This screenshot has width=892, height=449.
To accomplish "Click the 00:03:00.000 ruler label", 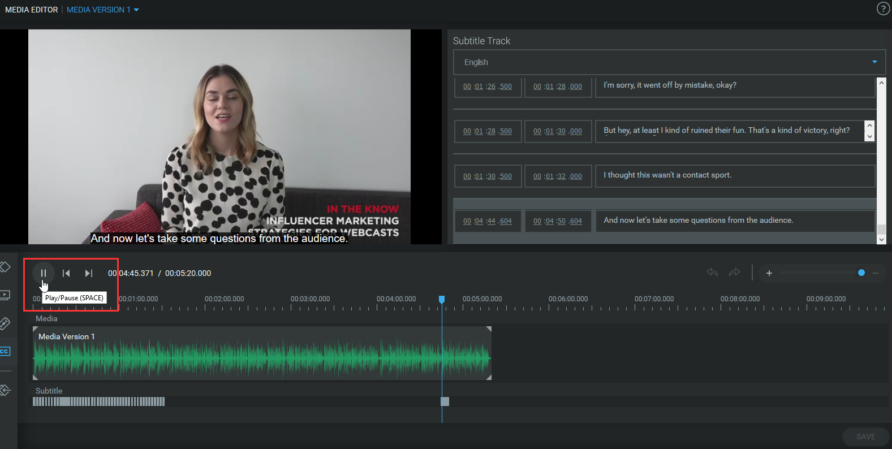I will click(x=310, y=299).
